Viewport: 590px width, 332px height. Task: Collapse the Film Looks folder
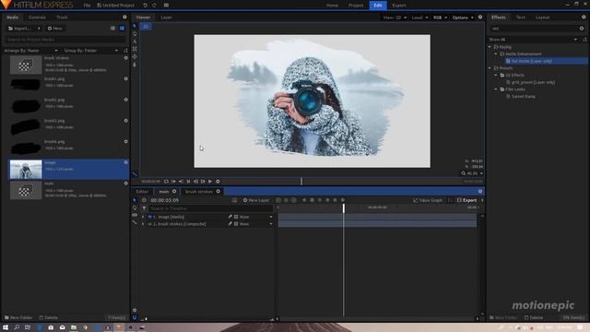tap(496, 89)
